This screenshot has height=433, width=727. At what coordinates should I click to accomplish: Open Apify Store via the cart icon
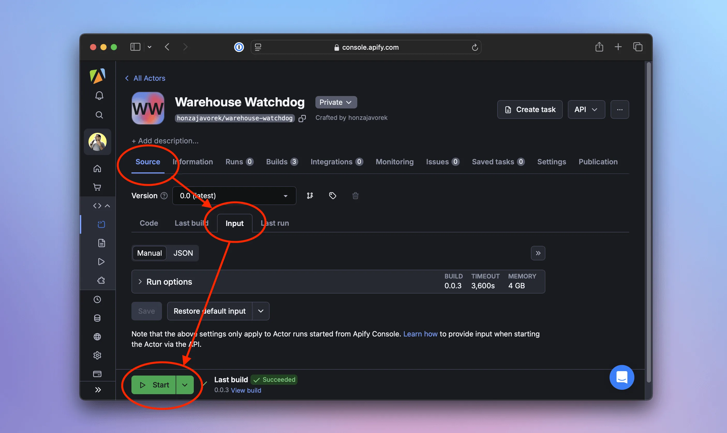97,187
